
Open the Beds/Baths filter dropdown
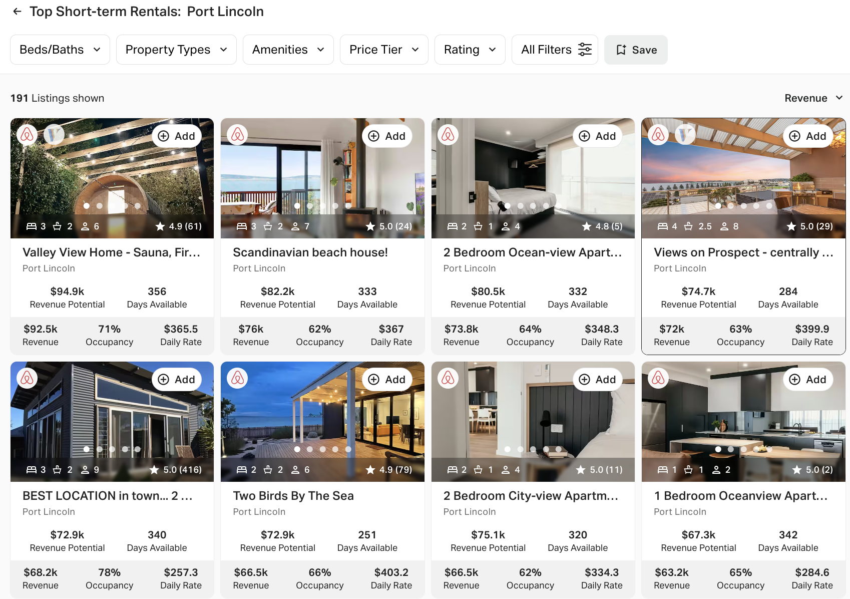point(60,49)
